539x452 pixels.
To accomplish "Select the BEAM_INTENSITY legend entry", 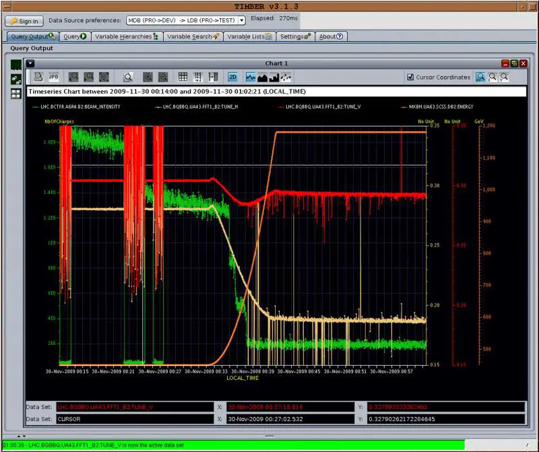I will click(81, 106).
